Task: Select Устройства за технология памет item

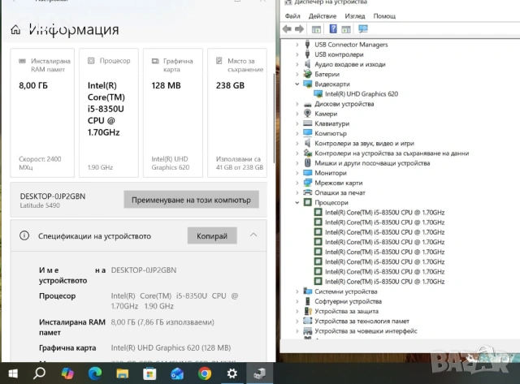Action: 362,321
